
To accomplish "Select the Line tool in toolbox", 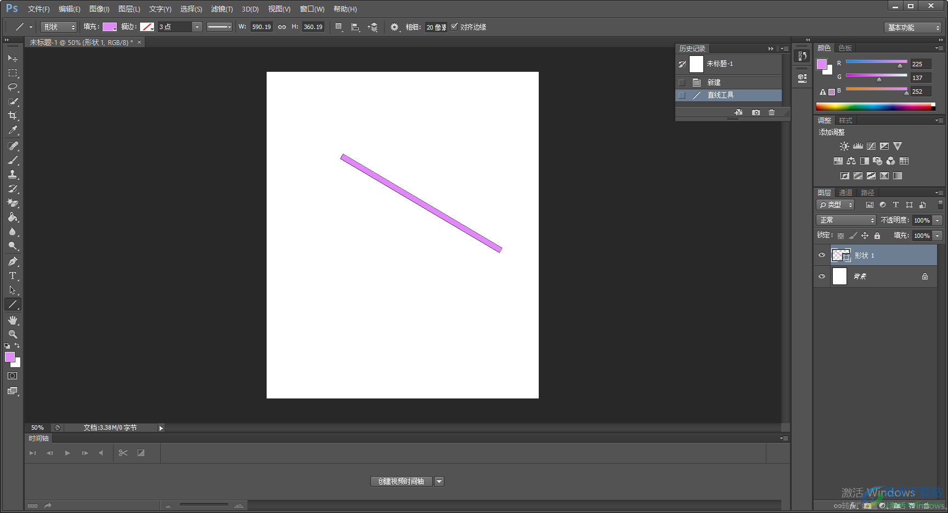I will pyautogui.click(x=13, y=304).
